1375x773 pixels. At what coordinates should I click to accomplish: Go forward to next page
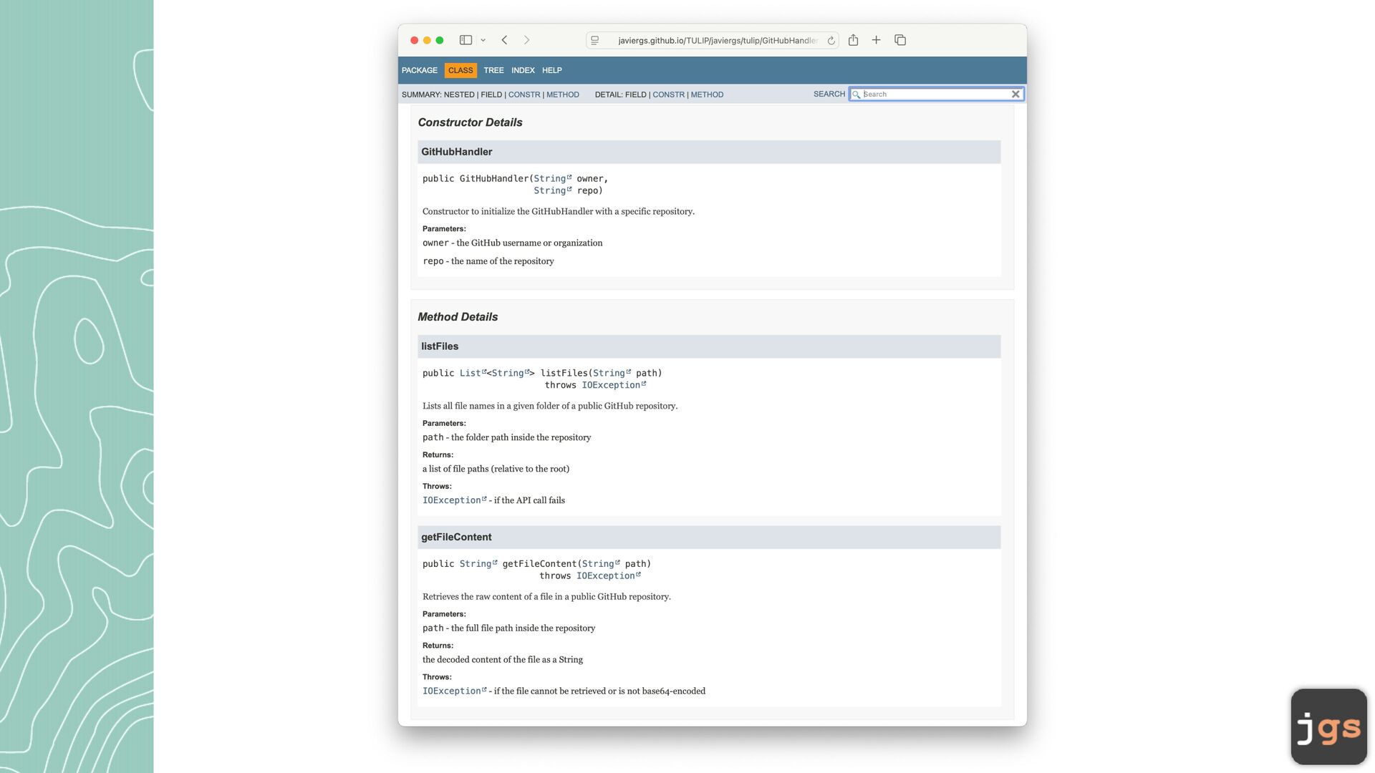526,40
